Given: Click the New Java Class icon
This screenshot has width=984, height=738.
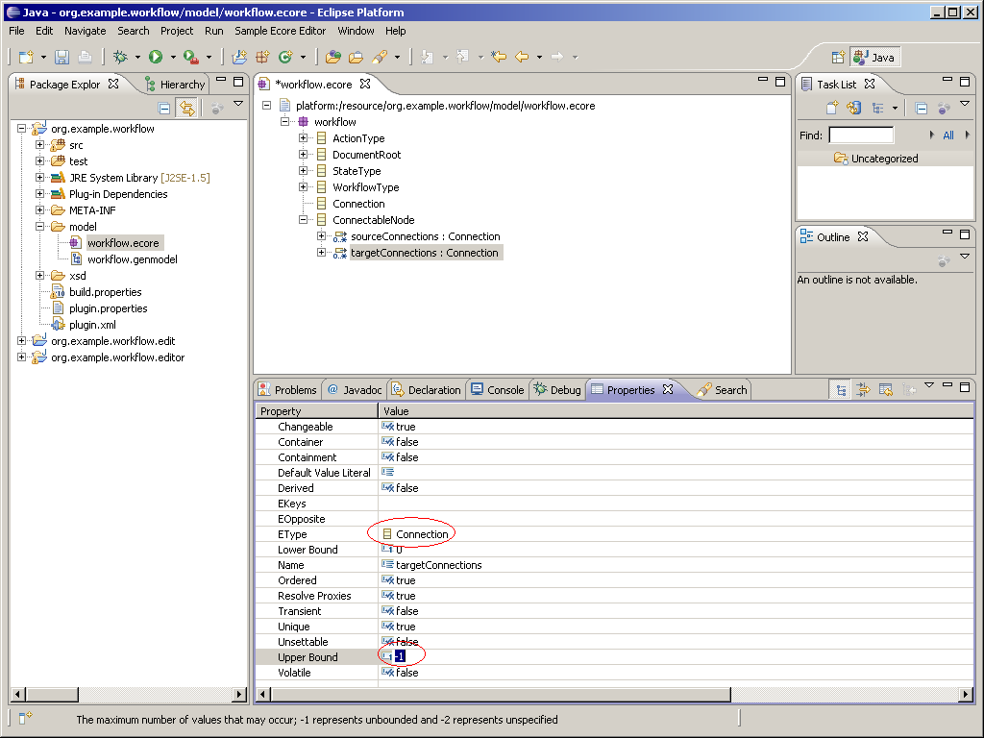Looking at the screenshot, I should [284, 58].
